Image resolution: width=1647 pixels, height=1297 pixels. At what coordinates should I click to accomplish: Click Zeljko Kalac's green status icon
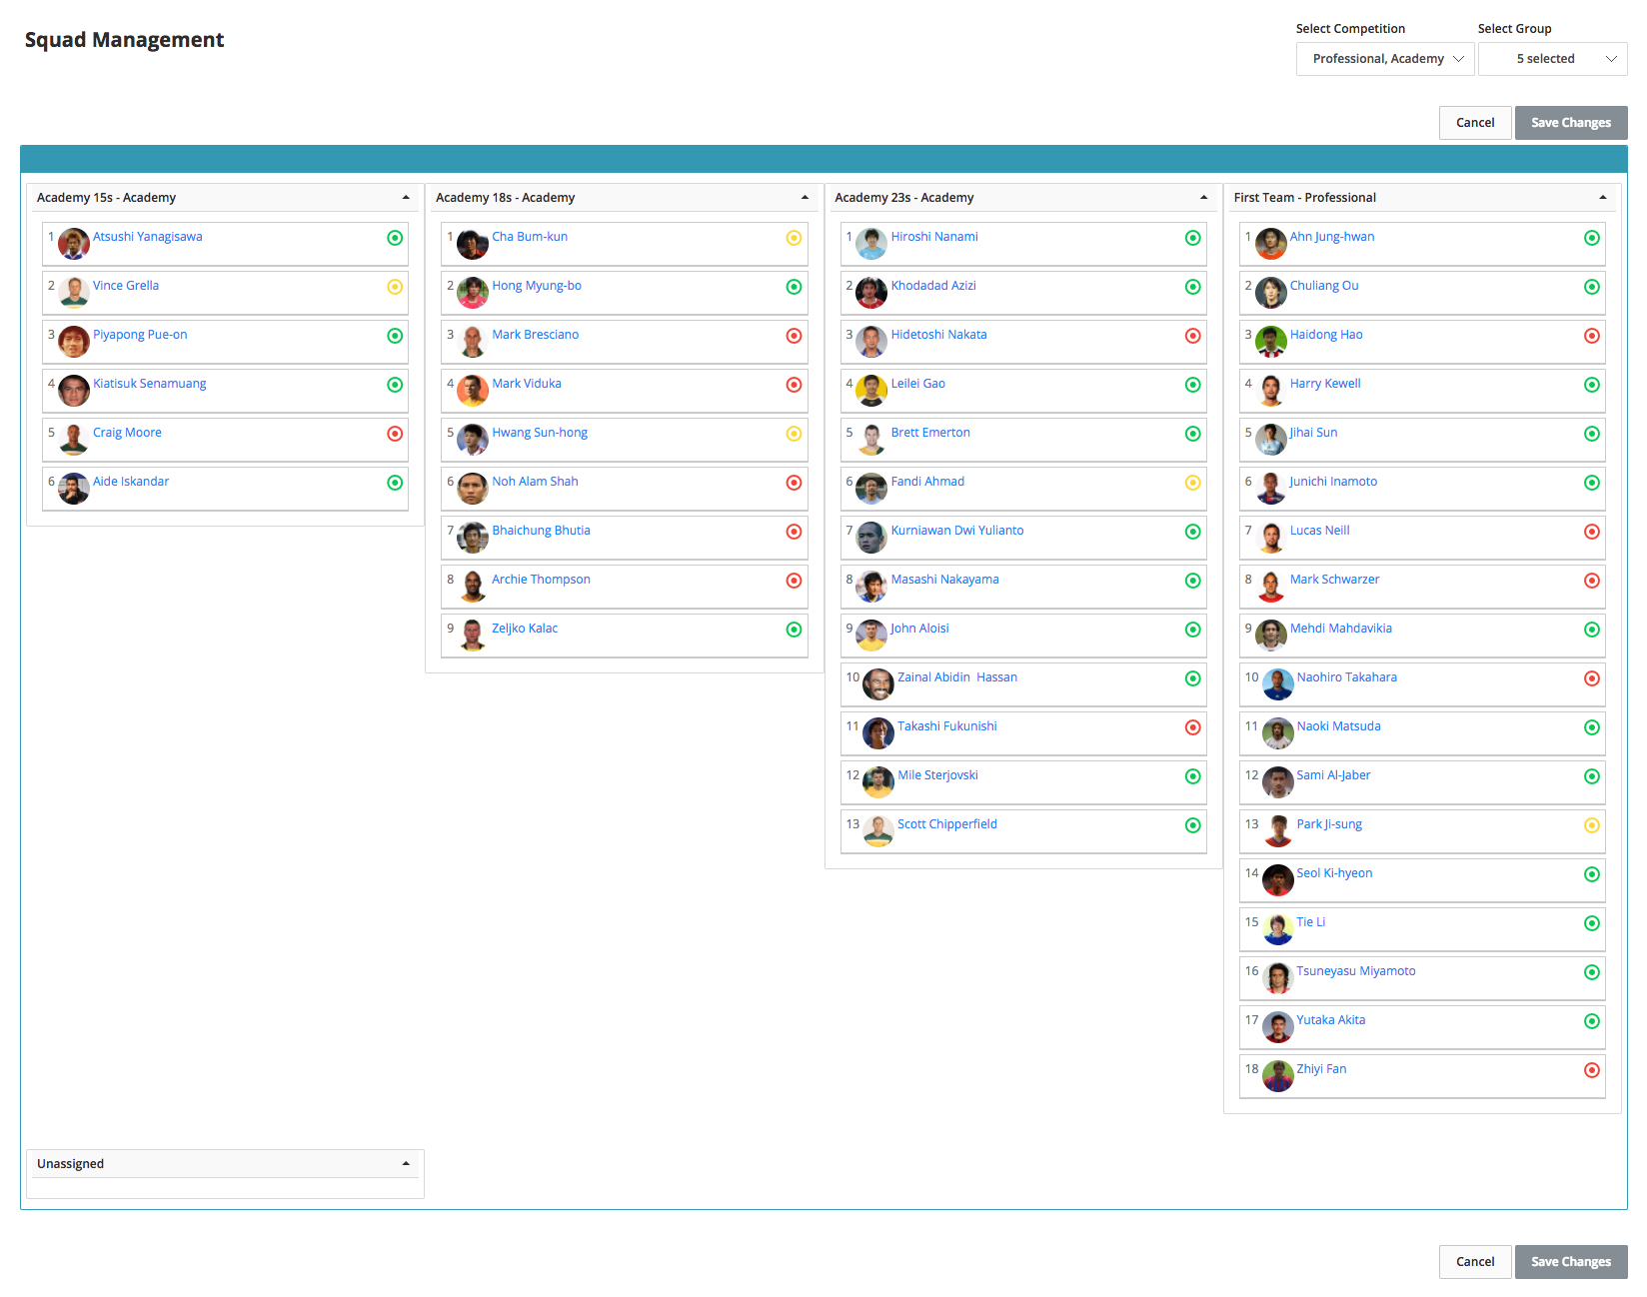click(x=794, y=630)
